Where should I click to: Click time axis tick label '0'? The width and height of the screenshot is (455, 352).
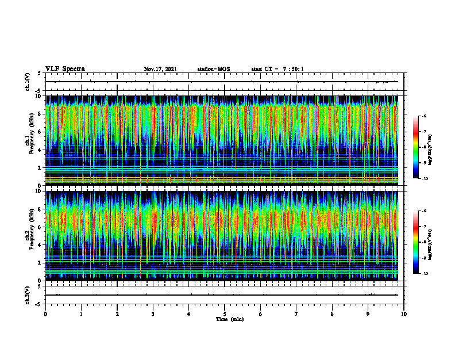click(45, 314)
